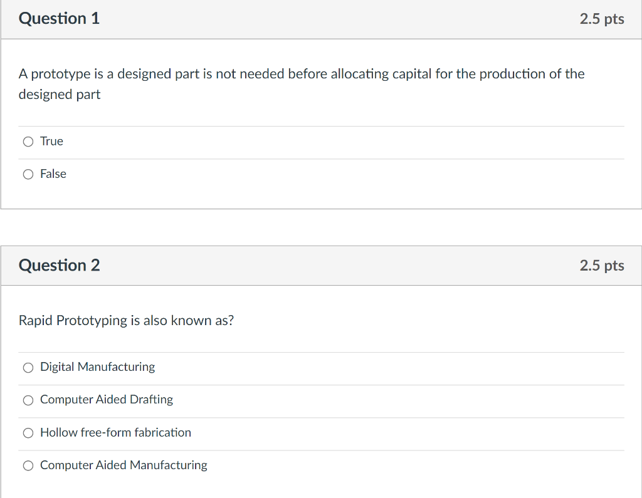Click the 2.5 pts label of Question 2
This screenshot has height=498, width=642.
(x=602, y=266)
